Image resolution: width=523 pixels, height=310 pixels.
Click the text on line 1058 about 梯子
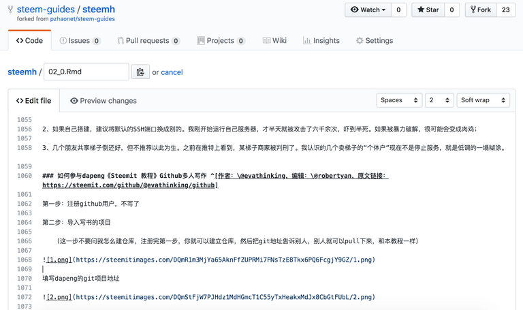tap(274, 148)
